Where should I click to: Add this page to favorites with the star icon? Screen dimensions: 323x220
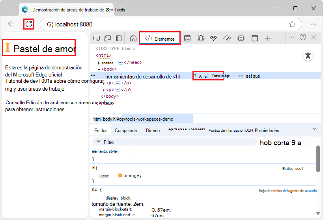tap(292, 24)
